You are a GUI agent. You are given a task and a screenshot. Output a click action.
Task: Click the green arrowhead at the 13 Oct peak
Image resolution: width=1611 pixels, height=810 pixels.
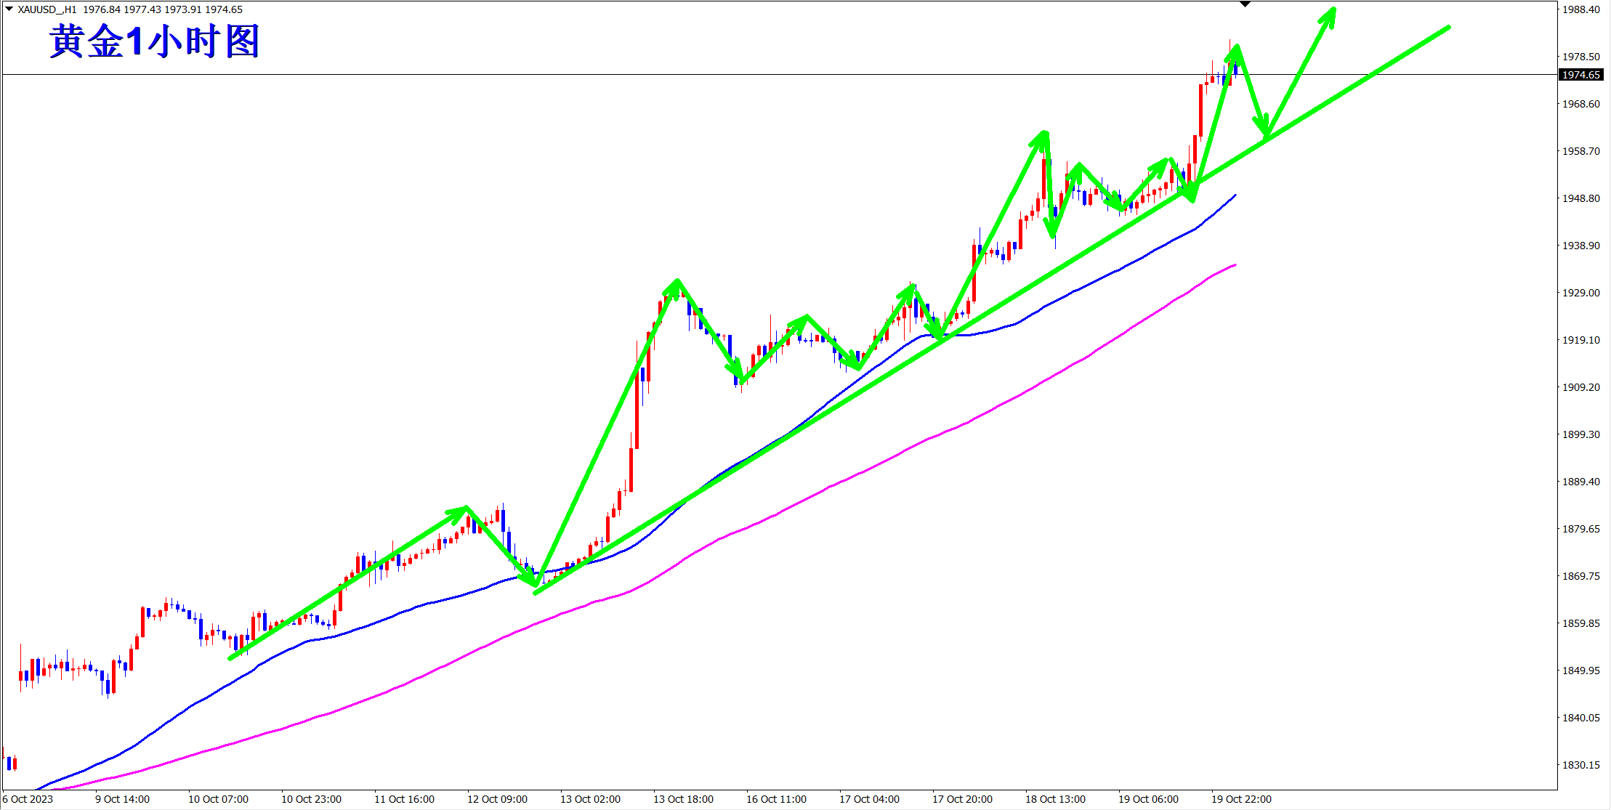[x=676, y=285]
